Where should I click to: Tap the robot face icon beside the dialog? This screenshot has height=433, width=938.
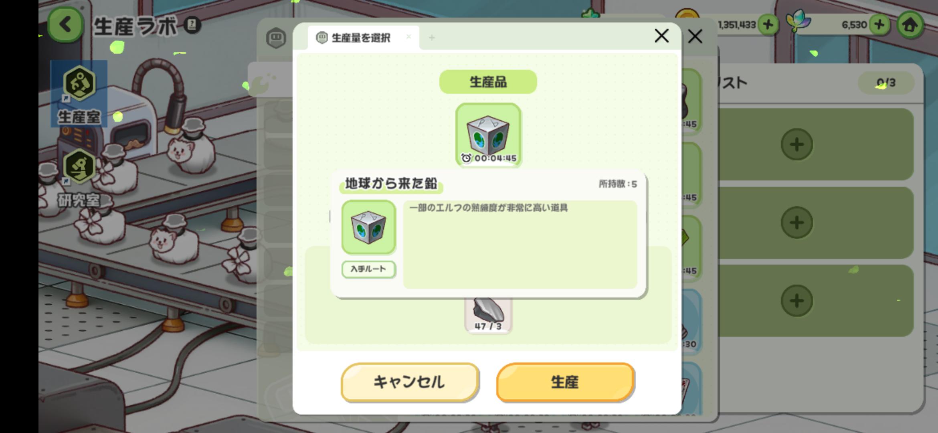click(276, 38)
